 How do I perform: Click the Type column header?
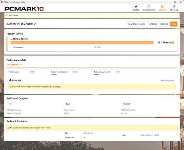68,104
